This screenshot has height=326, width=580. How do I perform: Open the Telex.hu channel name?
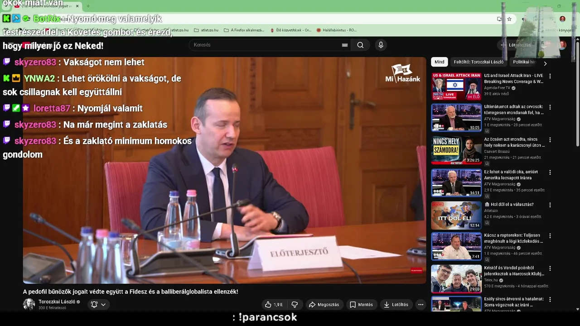pos(491,280)
